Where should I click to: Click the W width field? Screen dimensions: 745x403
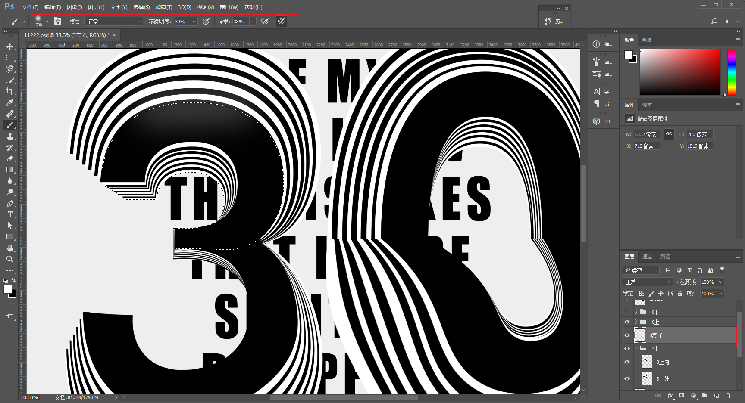pos(647,134)
